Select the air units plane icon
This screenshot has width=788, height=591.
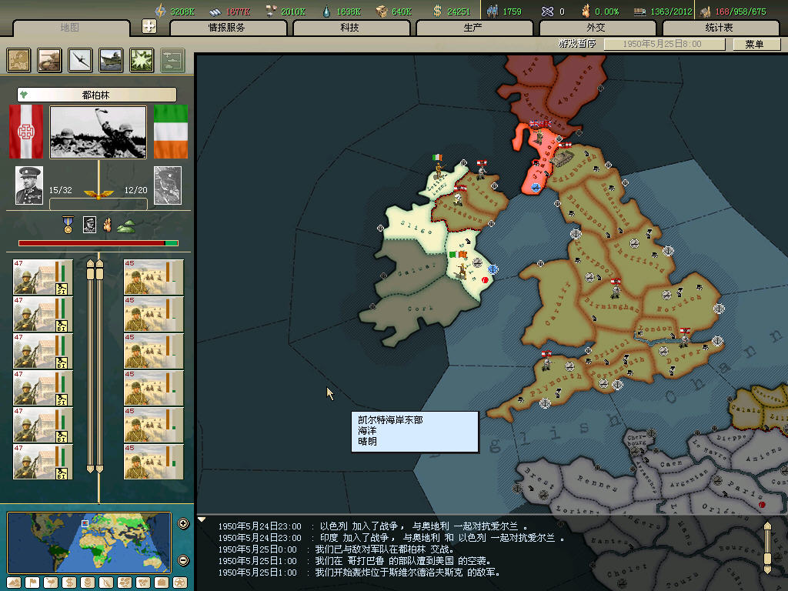(80, 60)
